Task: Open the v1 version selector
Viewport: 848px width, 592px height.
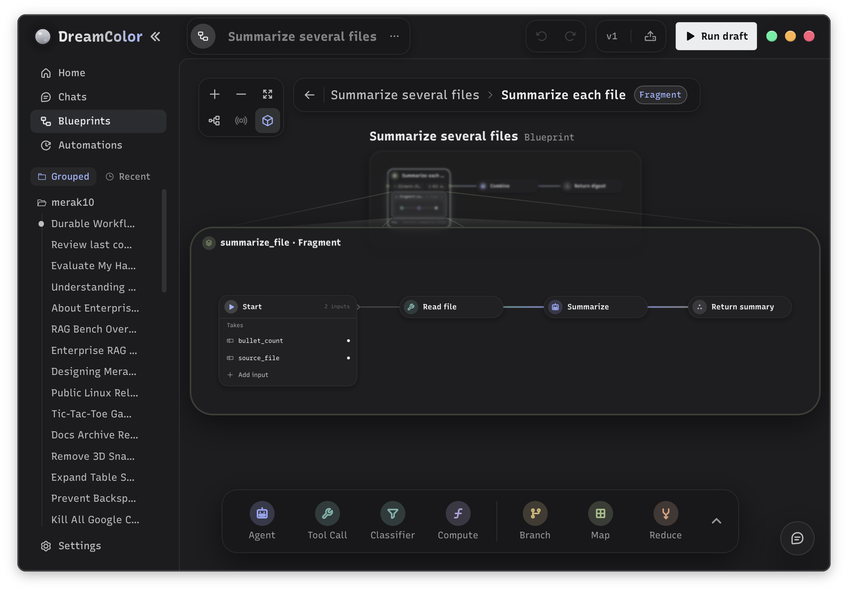Action: pyautogui.click(x=612, y=36)
